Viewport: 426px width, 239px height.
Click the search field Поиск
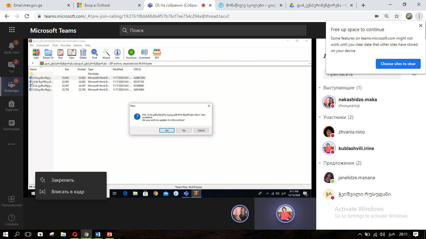pos(213,30)
